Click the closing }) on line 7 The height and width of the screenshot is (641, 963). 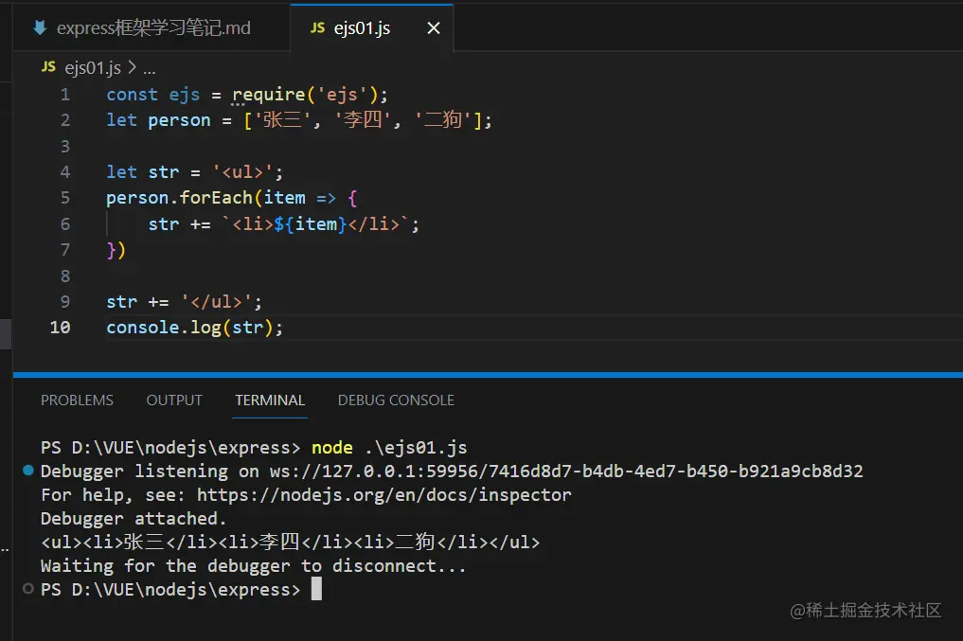coord(116,250)
